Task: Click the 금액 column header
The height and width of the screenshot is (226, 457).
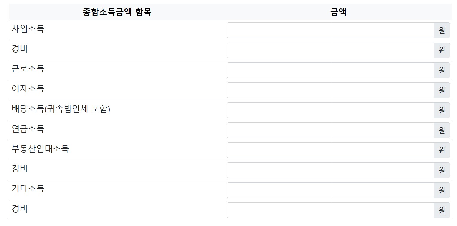Action: (x=339, y=12)
